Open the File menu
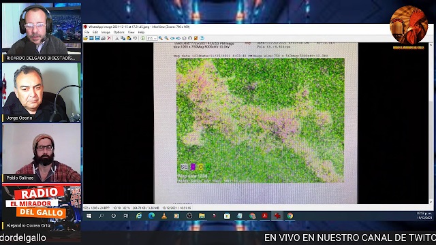 87,32
